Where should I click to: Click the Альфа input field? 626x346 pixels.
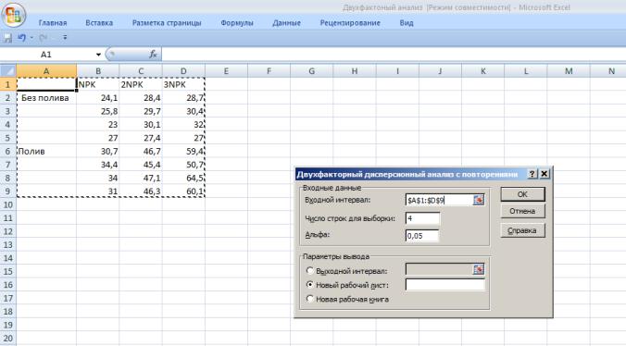click(x=422, y=236)
